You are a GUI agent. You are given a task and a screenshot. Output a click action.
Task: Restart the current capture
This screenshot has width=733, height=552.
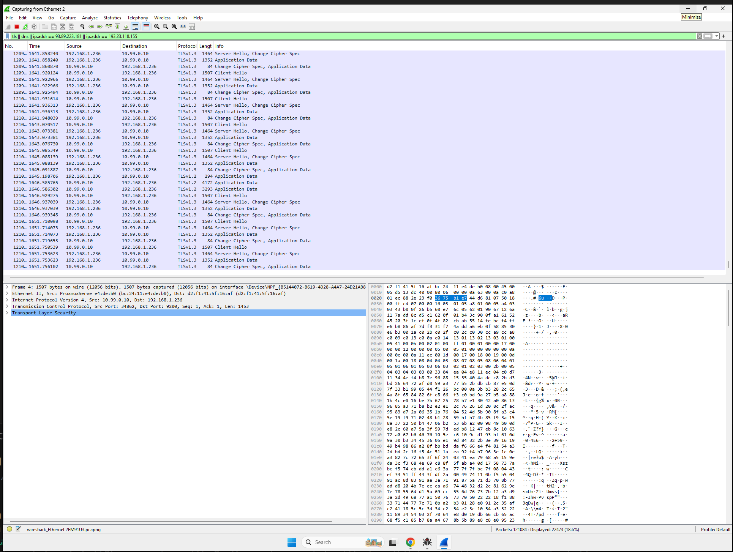point(25,27)
